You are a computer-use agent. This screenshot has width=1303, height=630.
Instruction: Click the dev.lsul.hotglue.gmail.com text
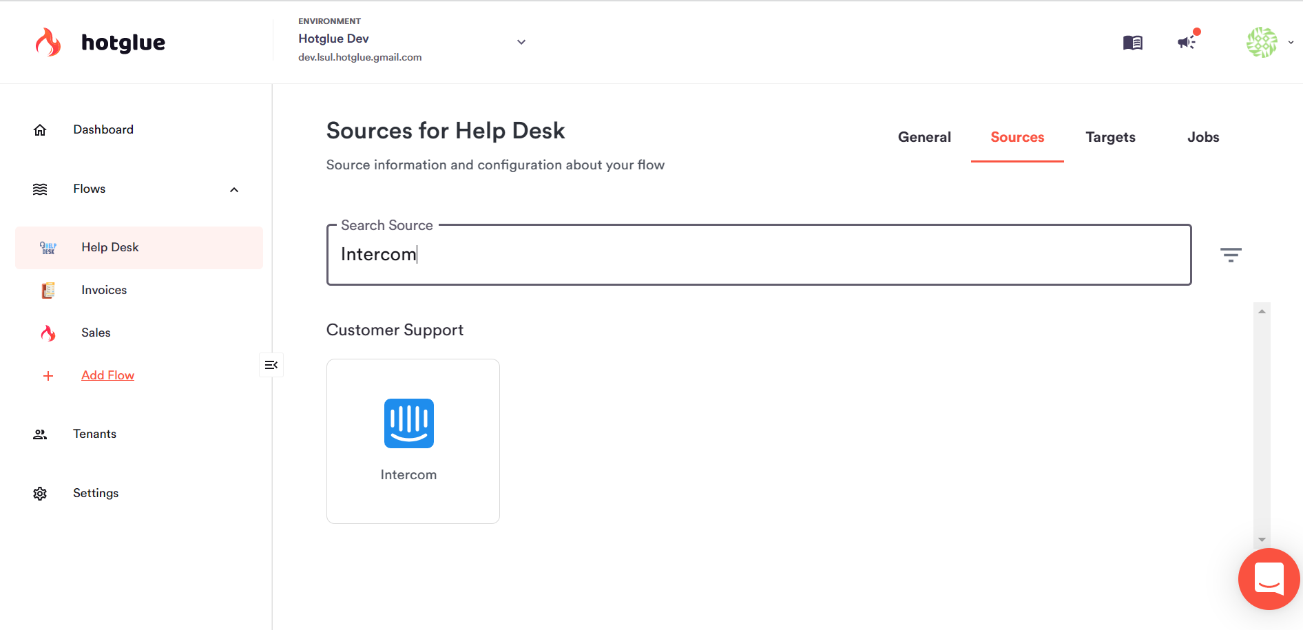pyautogui.click(x=359, y=57)
